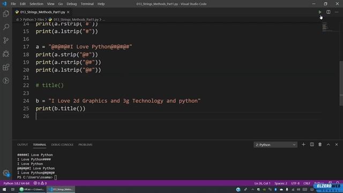Viewport: 343px width, 193px height.
Task: Maximize the panel using the up chevron
Action: (x=328, y=144)
